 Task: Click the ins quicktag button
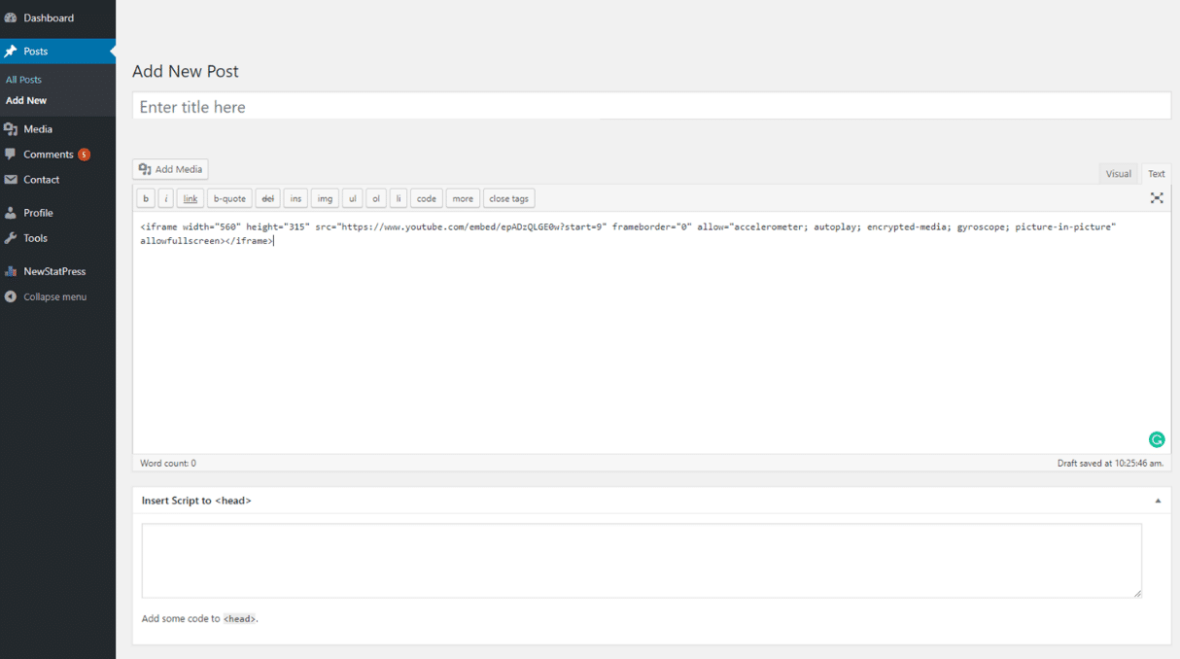click(x=295, y=198)
